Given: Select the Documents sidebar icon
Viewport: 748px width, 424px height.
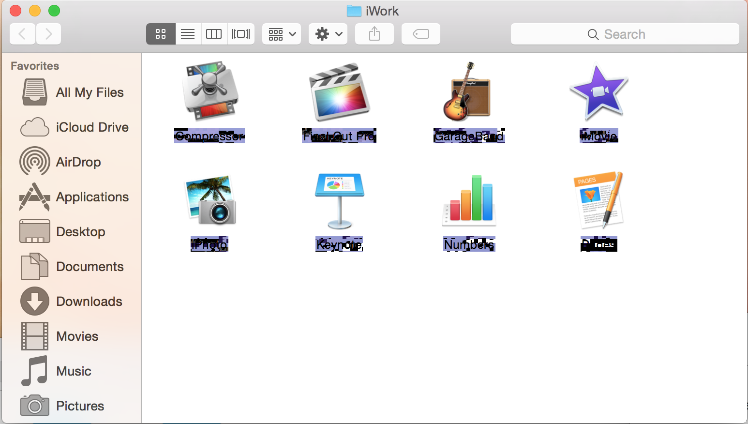Looking at the screenshot, I should click(35, 266).
